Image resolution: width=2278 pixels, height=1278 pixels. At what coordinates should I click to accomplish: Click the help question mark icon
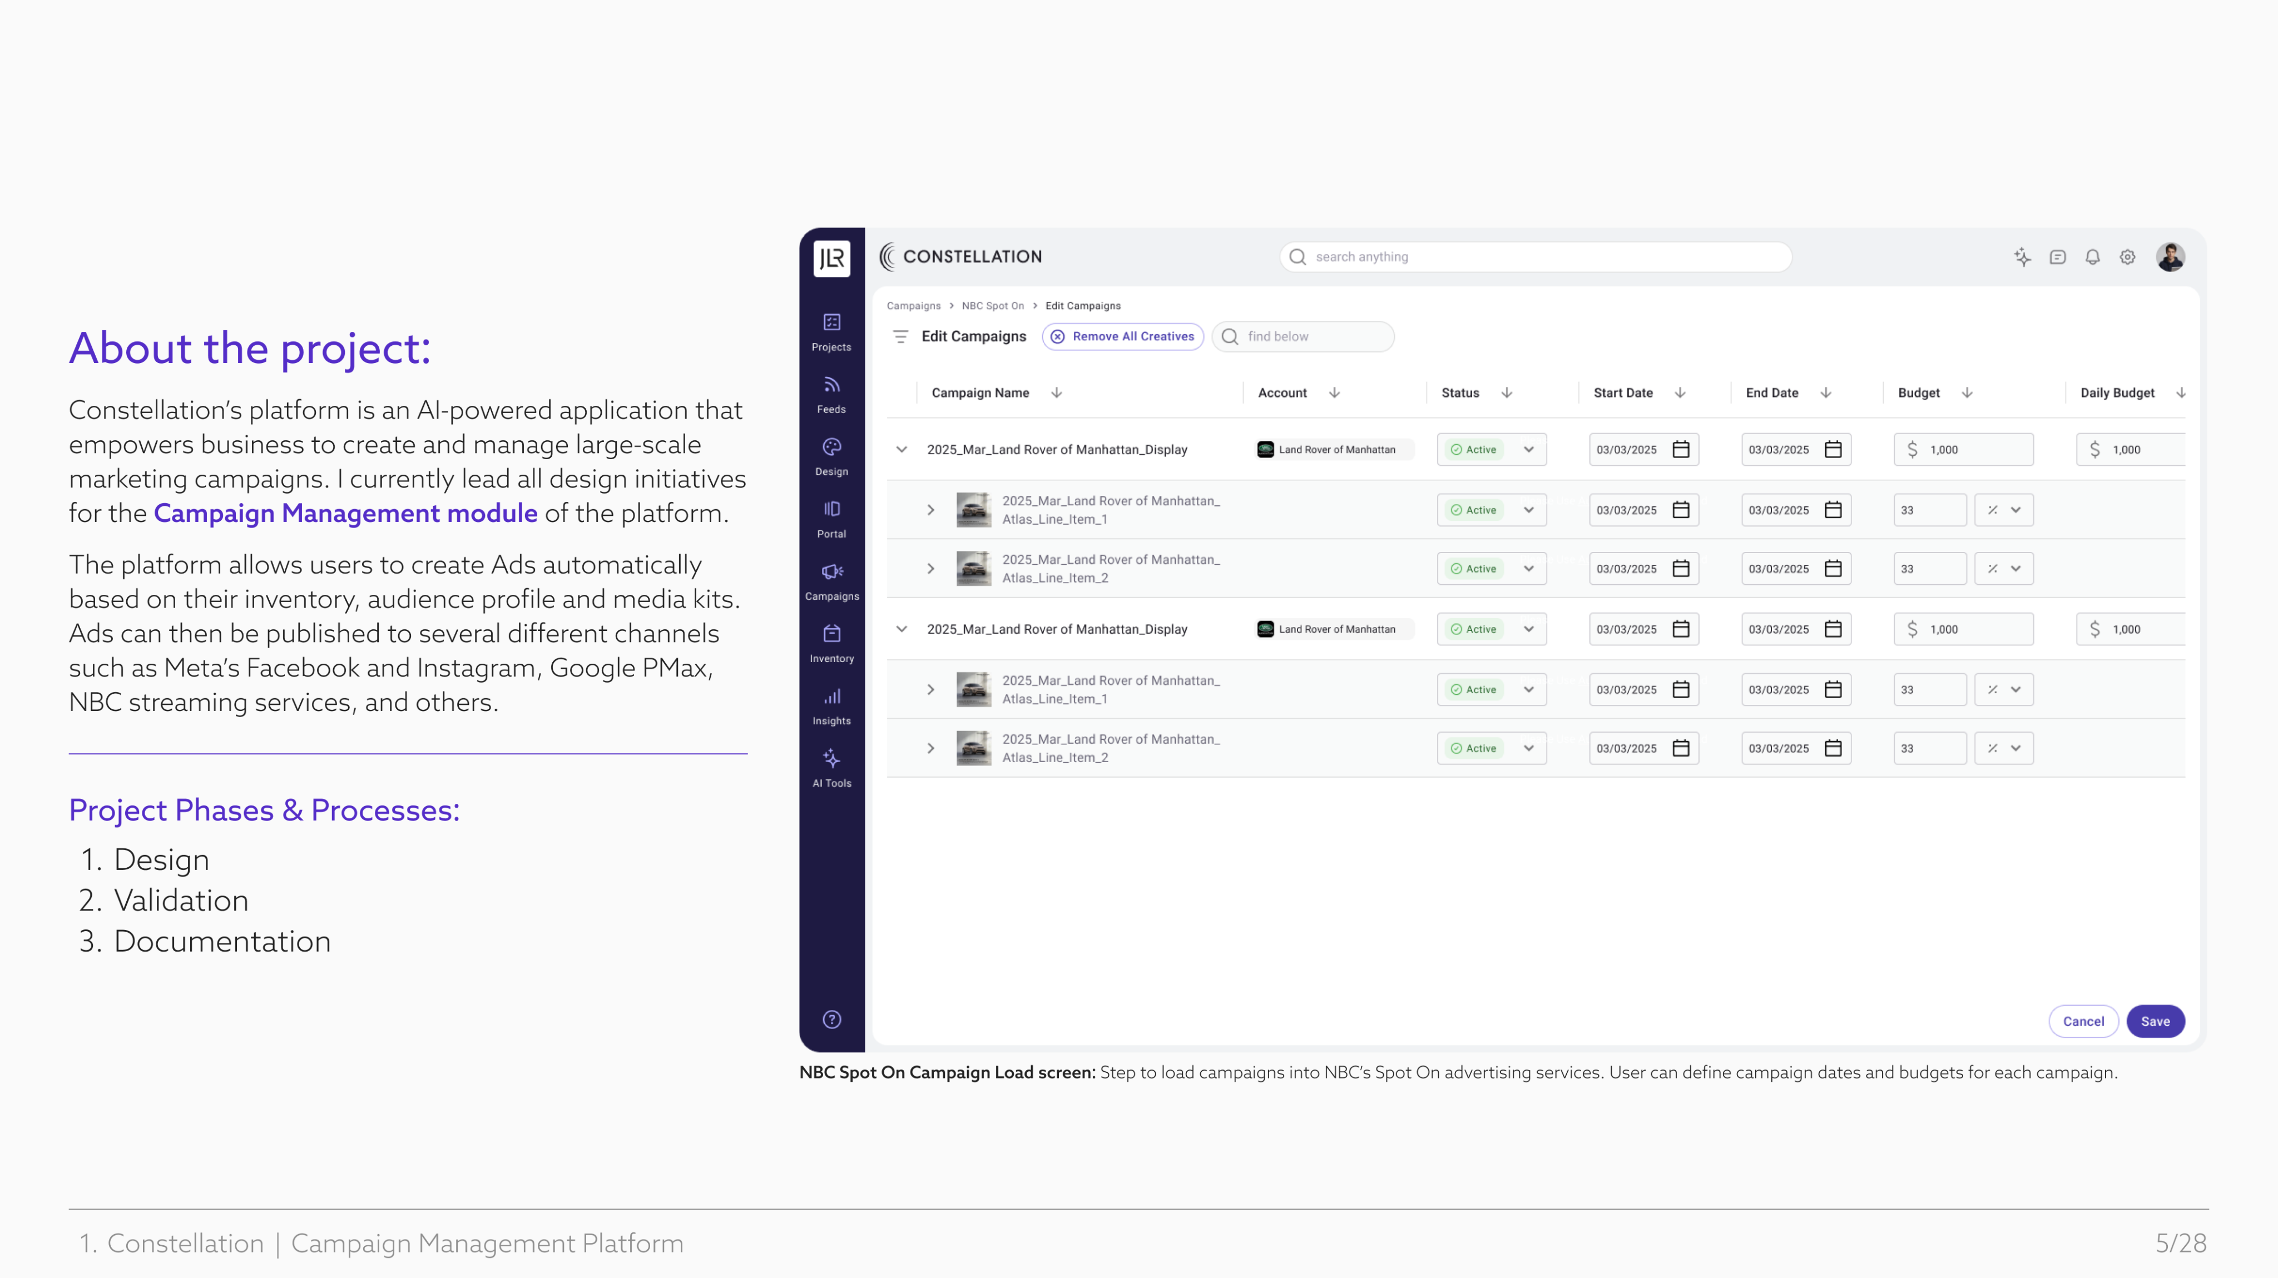coord(831,1020)
